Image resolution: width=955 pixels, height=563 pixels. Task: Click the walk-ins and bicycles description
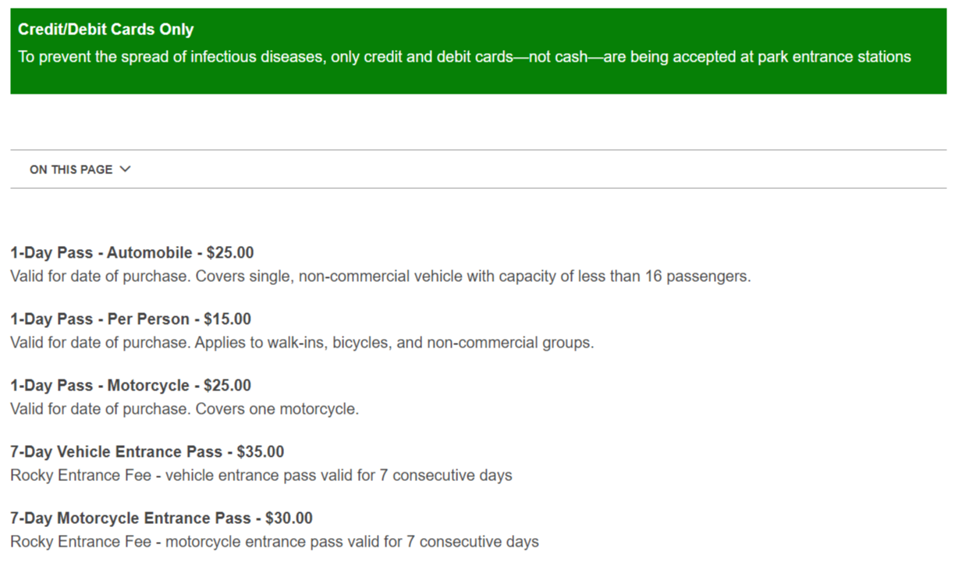pos(302,343)
